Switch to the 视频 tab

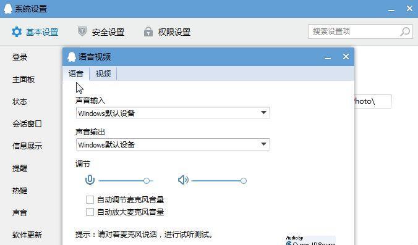(103, 73)
